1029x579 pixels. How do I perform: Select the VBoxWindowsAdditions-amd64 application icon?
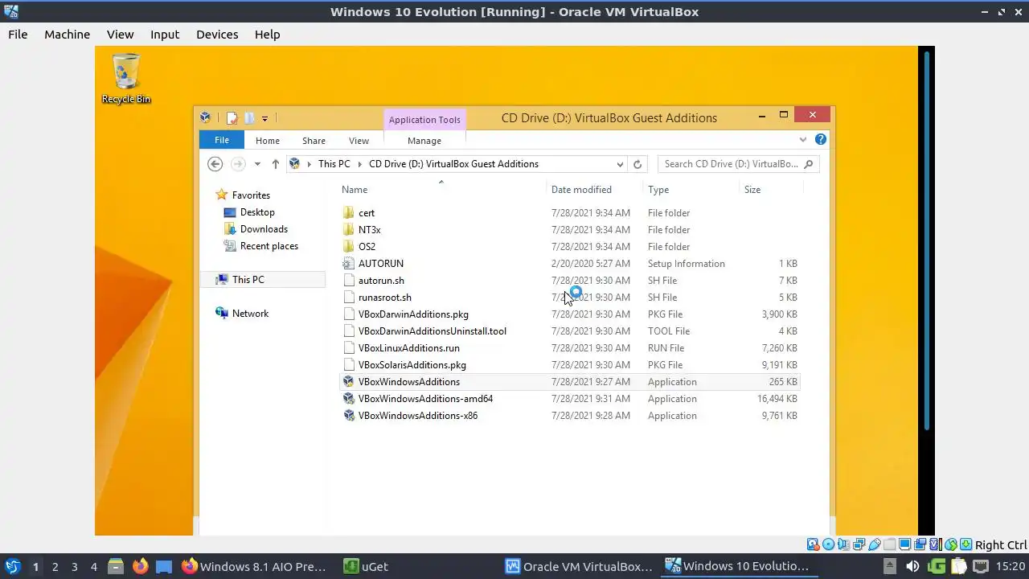[x=348, y=399]
